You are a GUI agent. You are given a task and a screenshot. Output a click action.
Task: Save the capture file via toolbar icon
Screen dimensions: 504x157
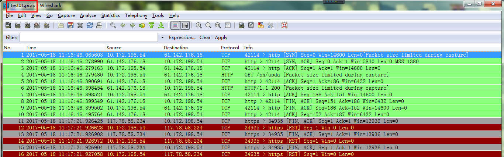tap(70, 25)
